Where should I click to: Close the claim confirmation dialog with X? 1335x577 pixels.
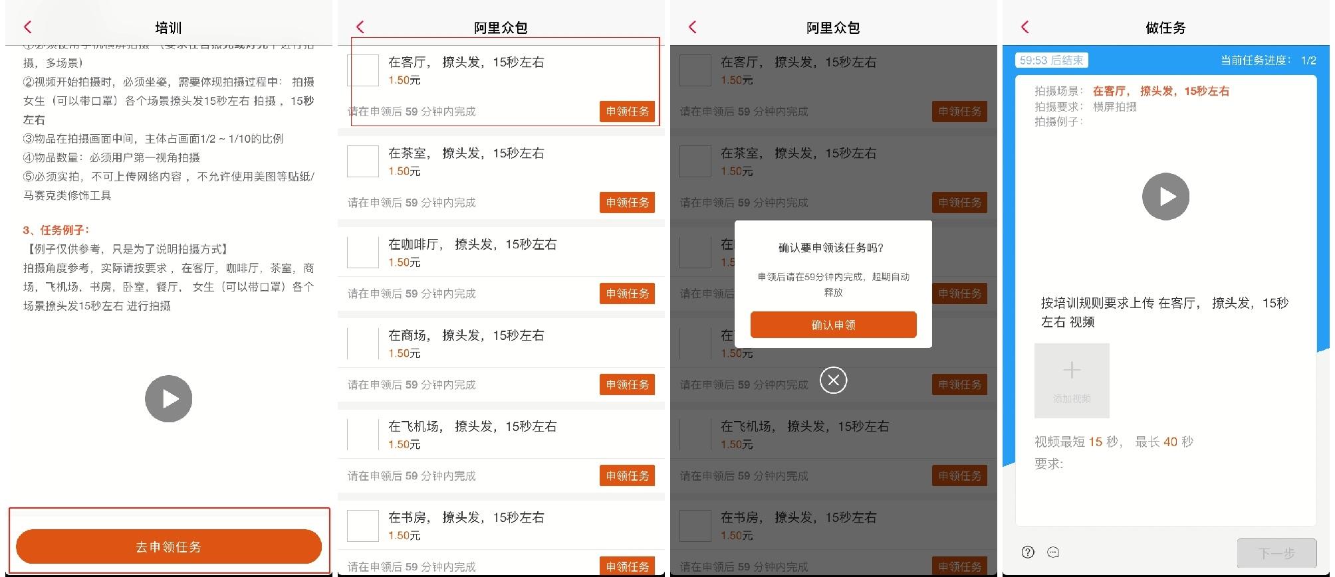click(x=833, y=380)
